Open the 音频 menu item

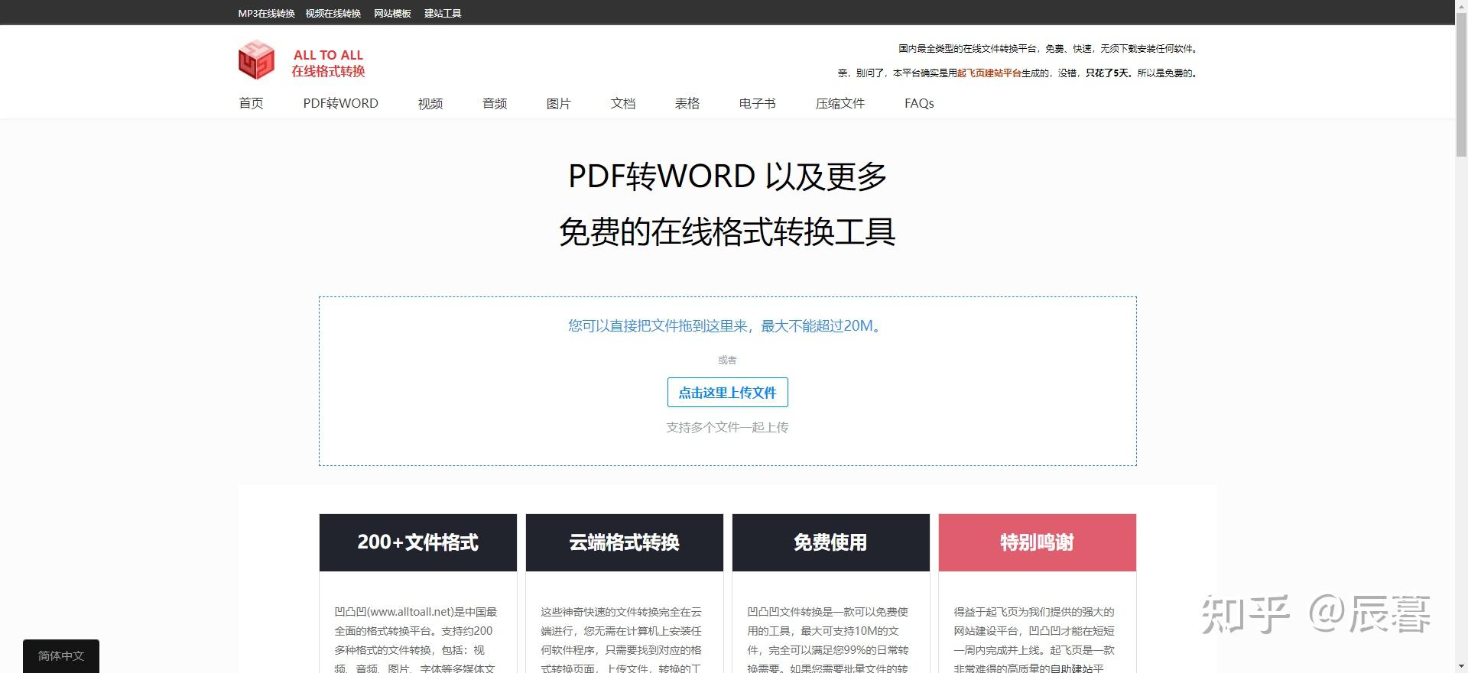[495, 103]
